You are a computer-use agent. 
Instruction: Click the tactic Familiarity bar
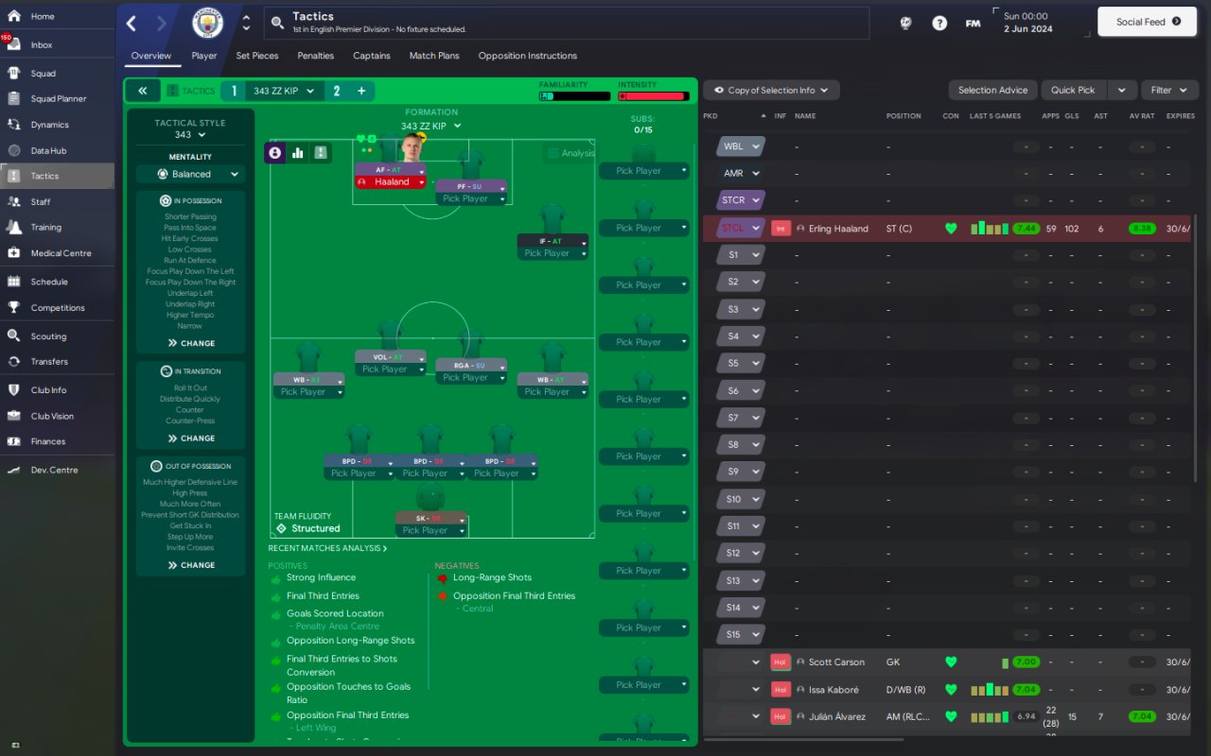tap(574, 95)
